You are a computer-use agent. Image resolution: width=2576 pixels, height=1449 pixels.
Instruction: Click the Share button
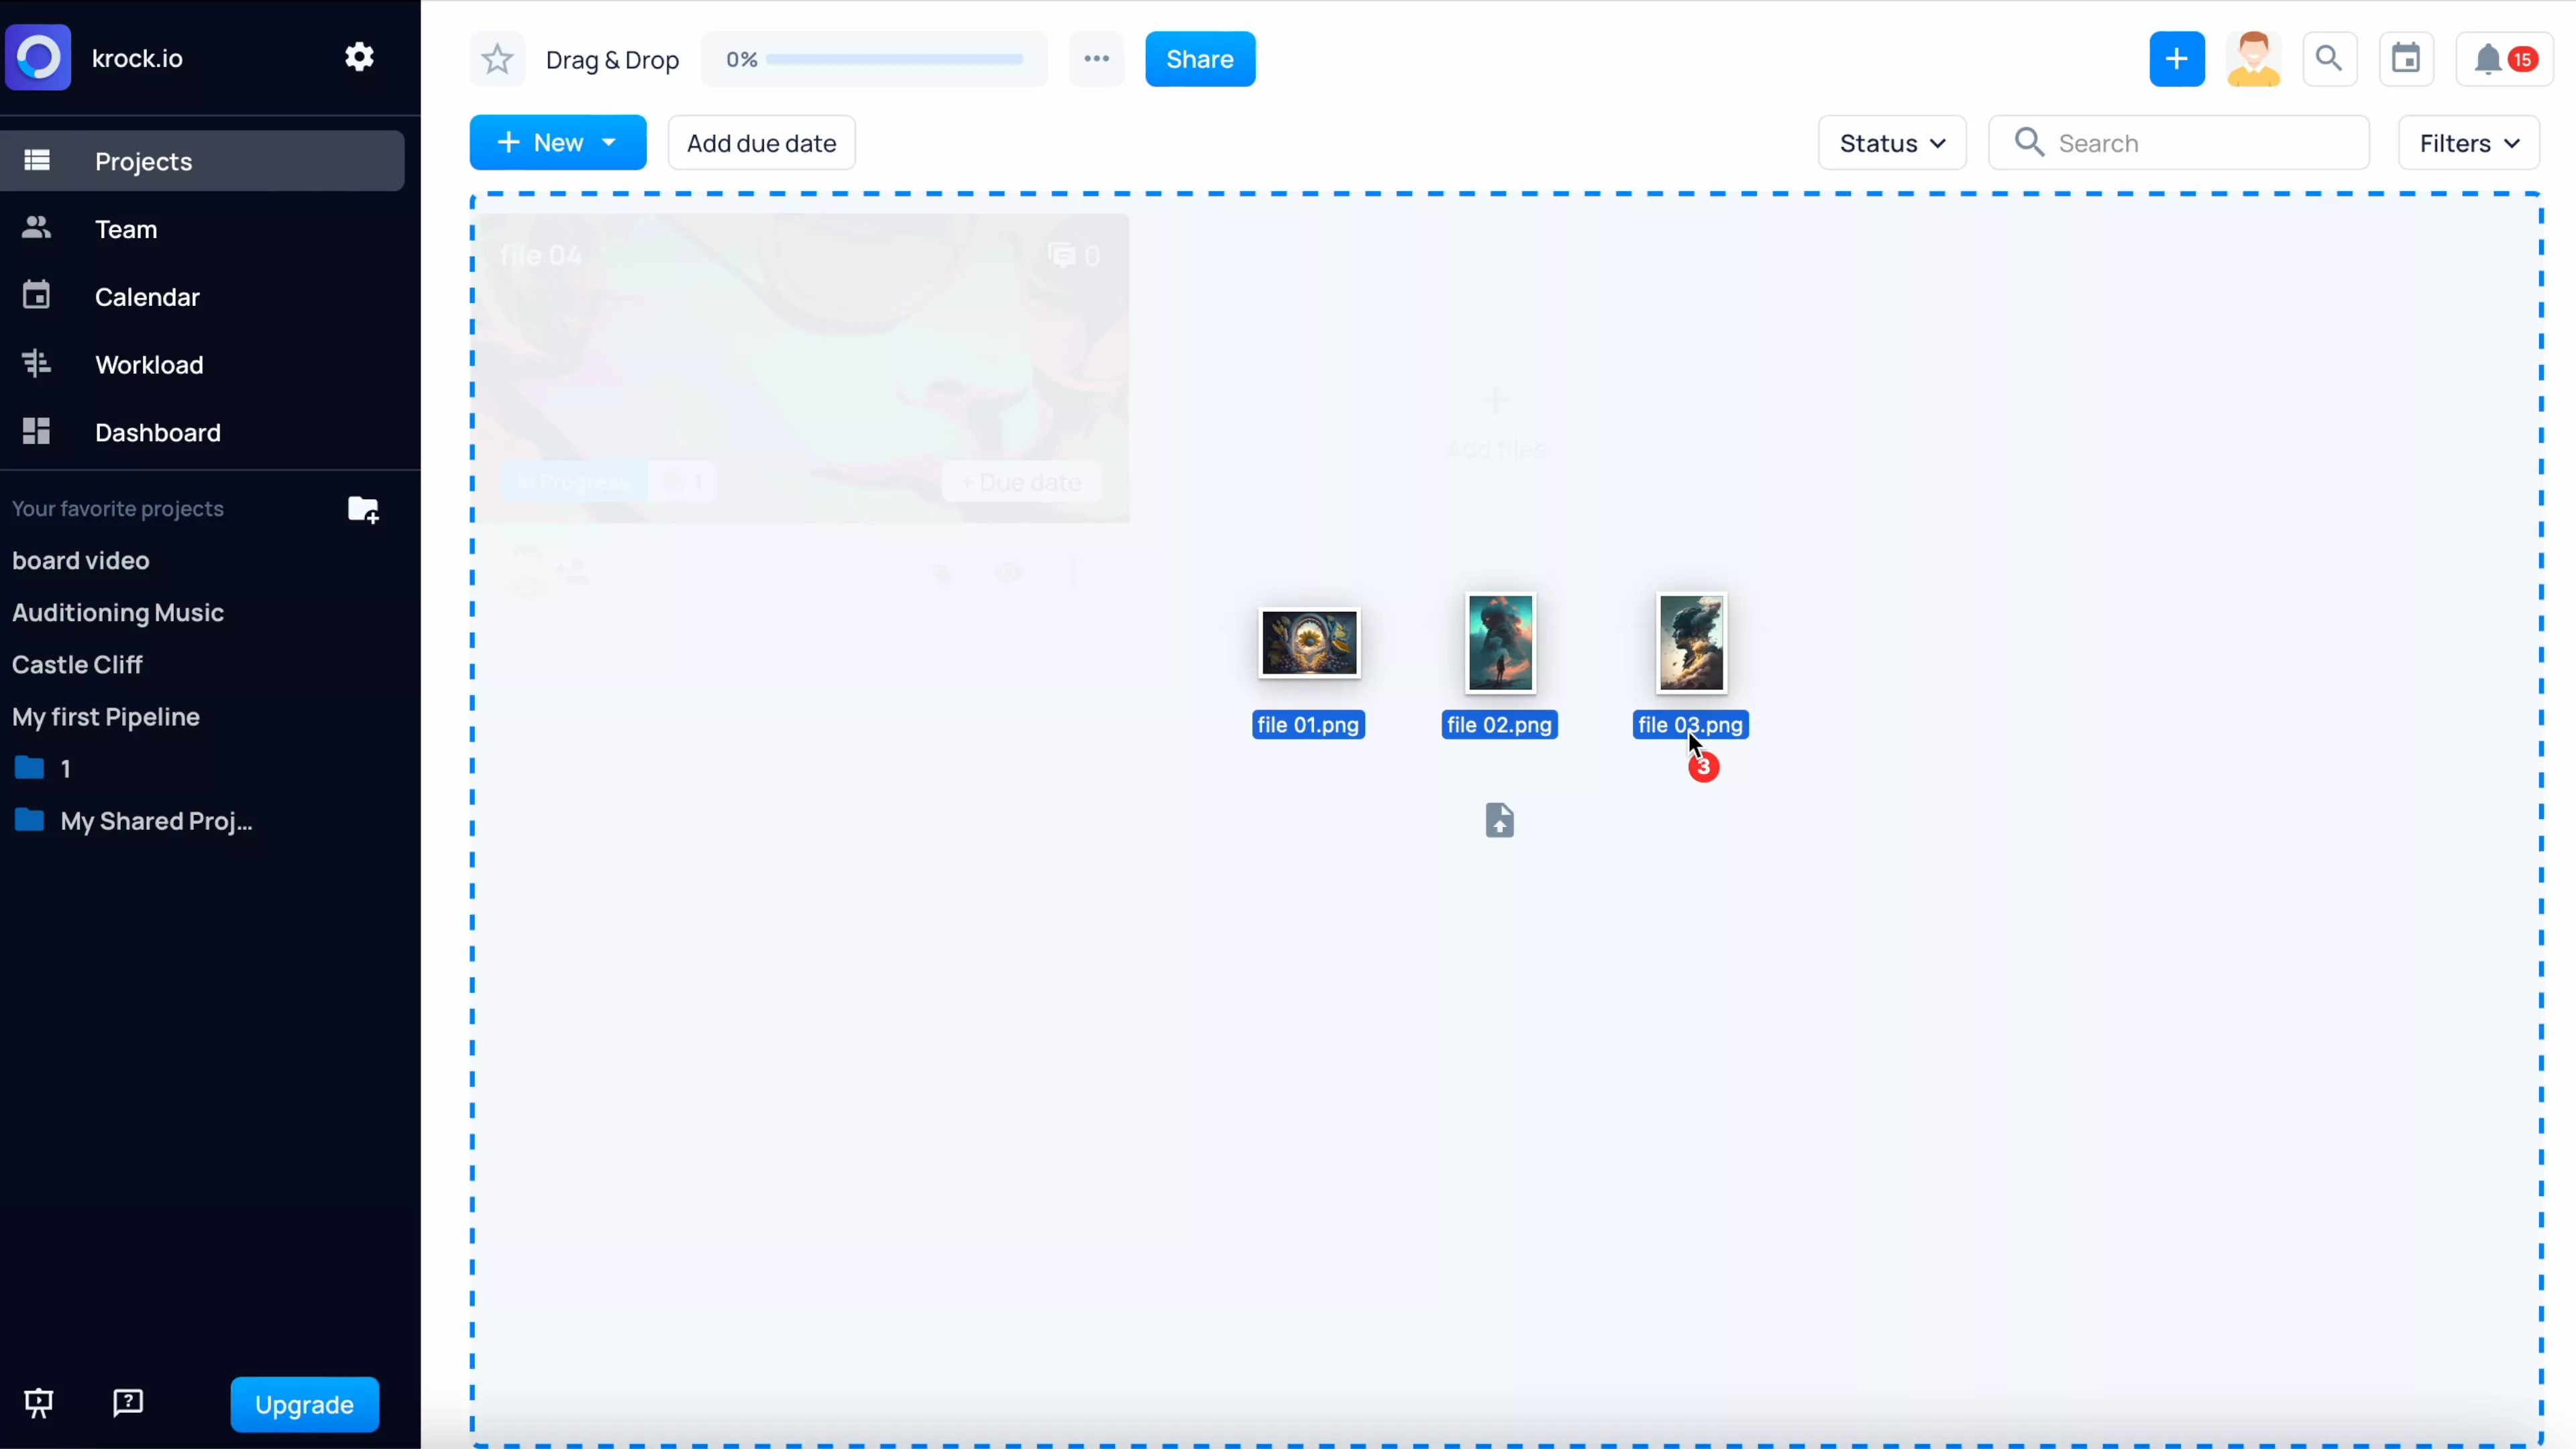pyautogui.click(x=1200, y=58)
